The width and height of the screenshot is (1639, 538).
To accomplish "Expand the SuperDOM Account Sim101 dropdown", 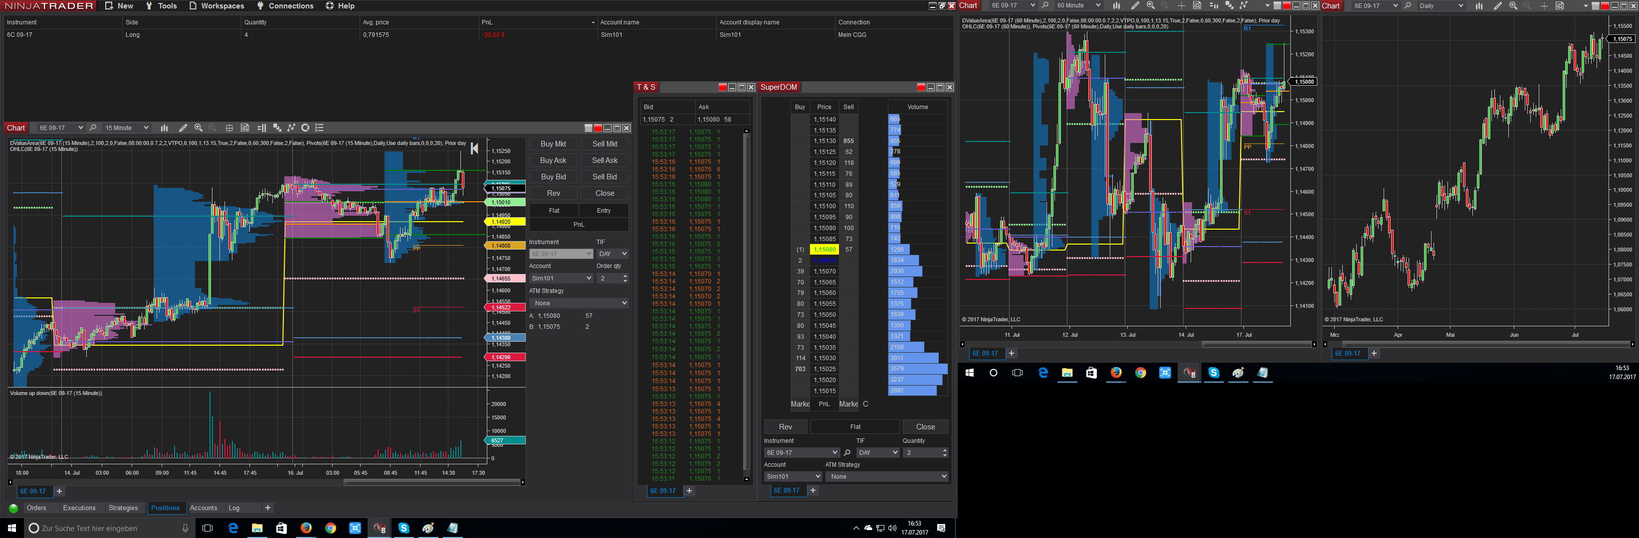I will pos(793,476).
